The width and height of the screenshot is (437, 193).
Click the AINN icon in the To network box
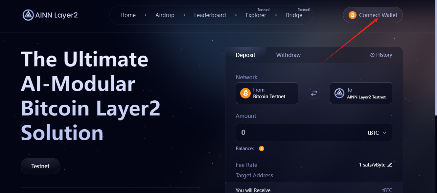[x=339, y=93]
